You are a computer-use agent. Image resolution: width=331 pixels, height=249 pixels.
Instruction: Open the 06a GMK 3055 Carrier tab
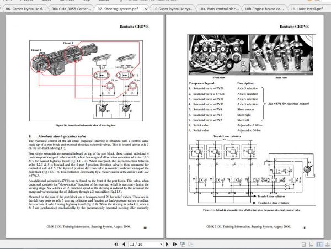tap(71, 9)
